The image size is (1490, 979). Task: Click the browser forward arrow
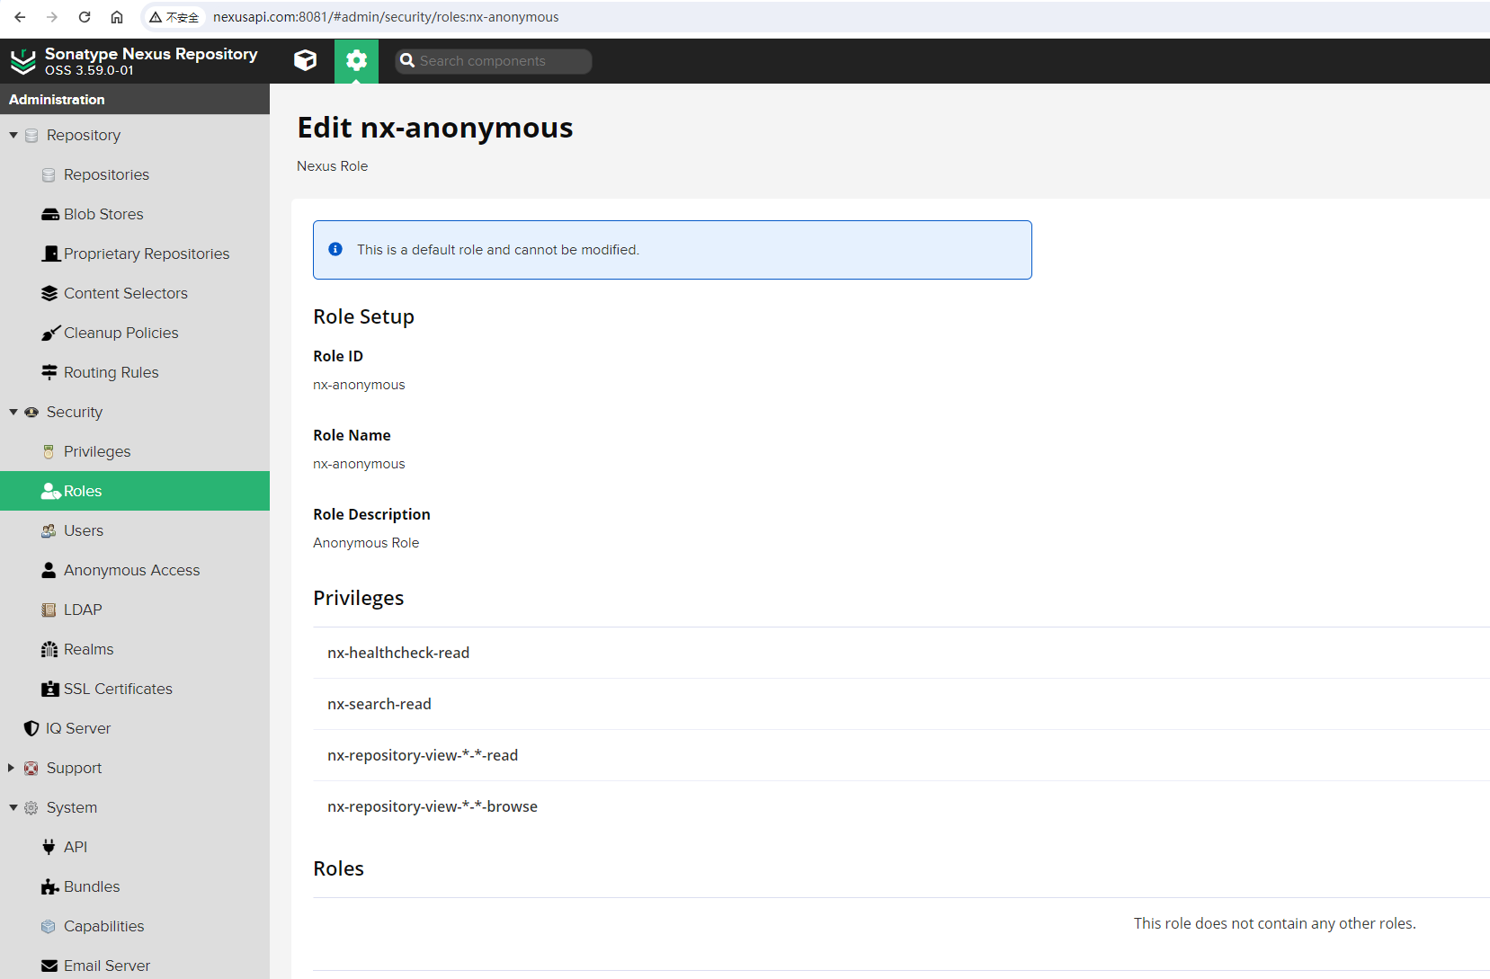click(x=52, y=17)
